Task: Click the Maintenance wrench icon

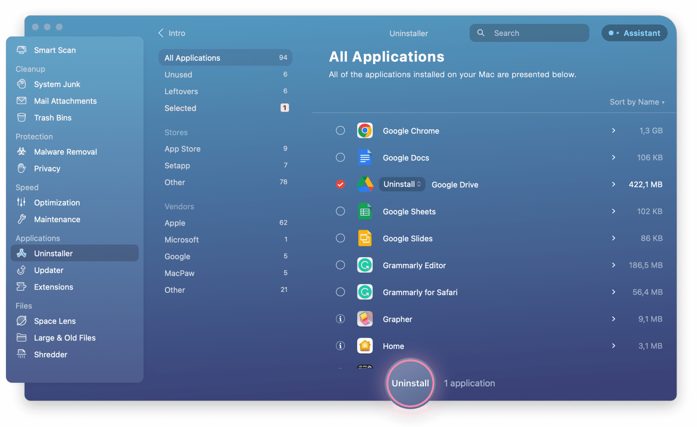Action: pyautogui.click(x=22, y=219)
